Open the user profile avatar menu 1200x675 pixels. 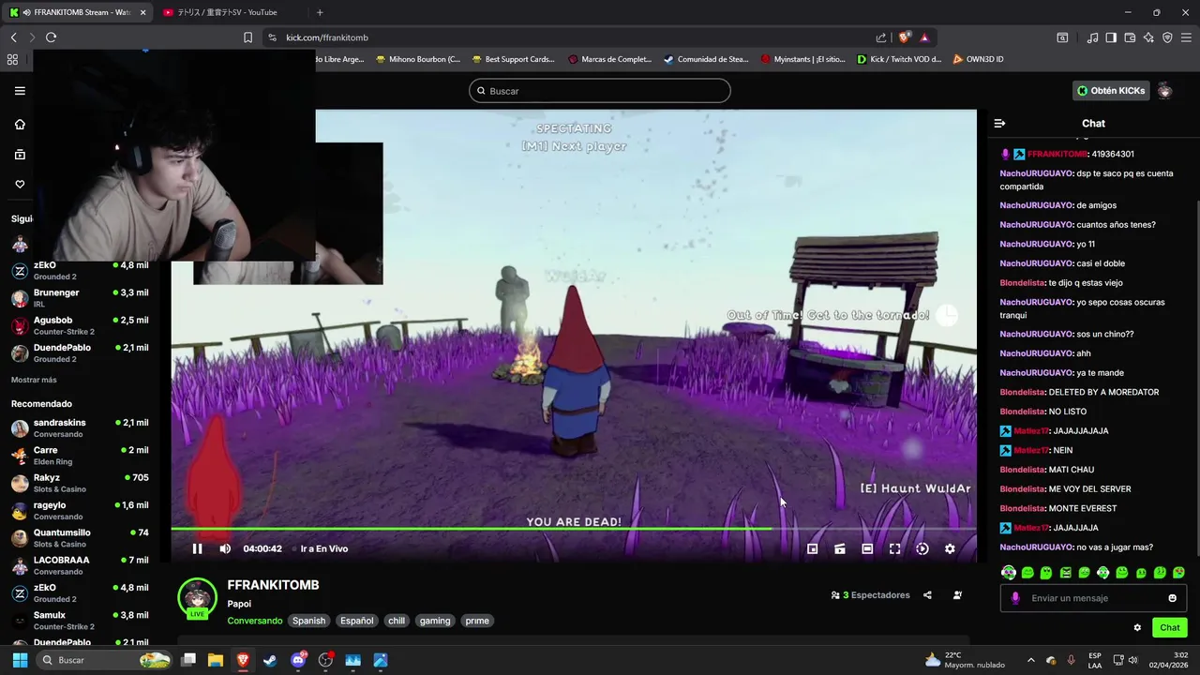[x=1164, y=91]
